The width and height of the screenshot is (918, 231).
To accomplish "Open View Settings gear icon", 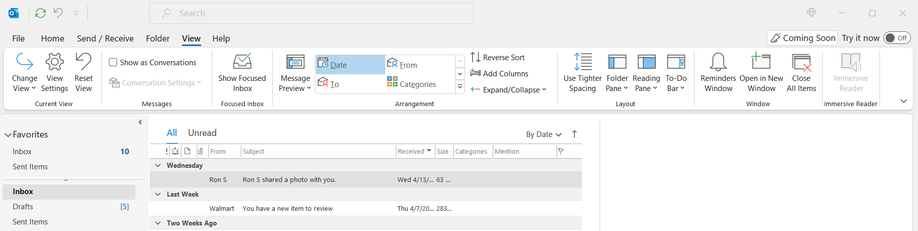I will point(54,62).
